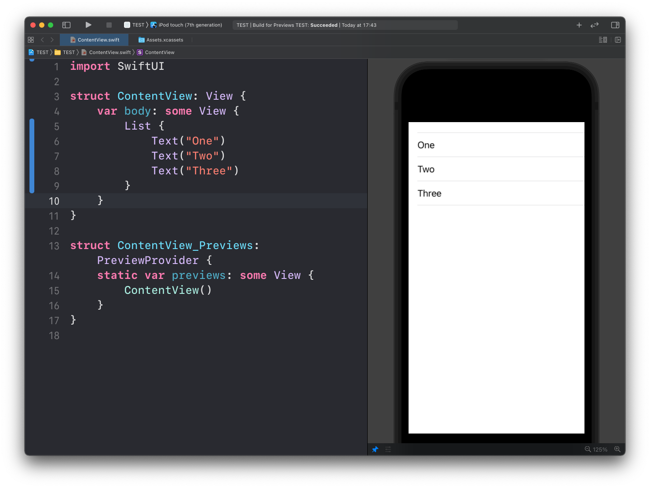
Task: Toggle the left navigator sidebar
Action: pos(66,25)
